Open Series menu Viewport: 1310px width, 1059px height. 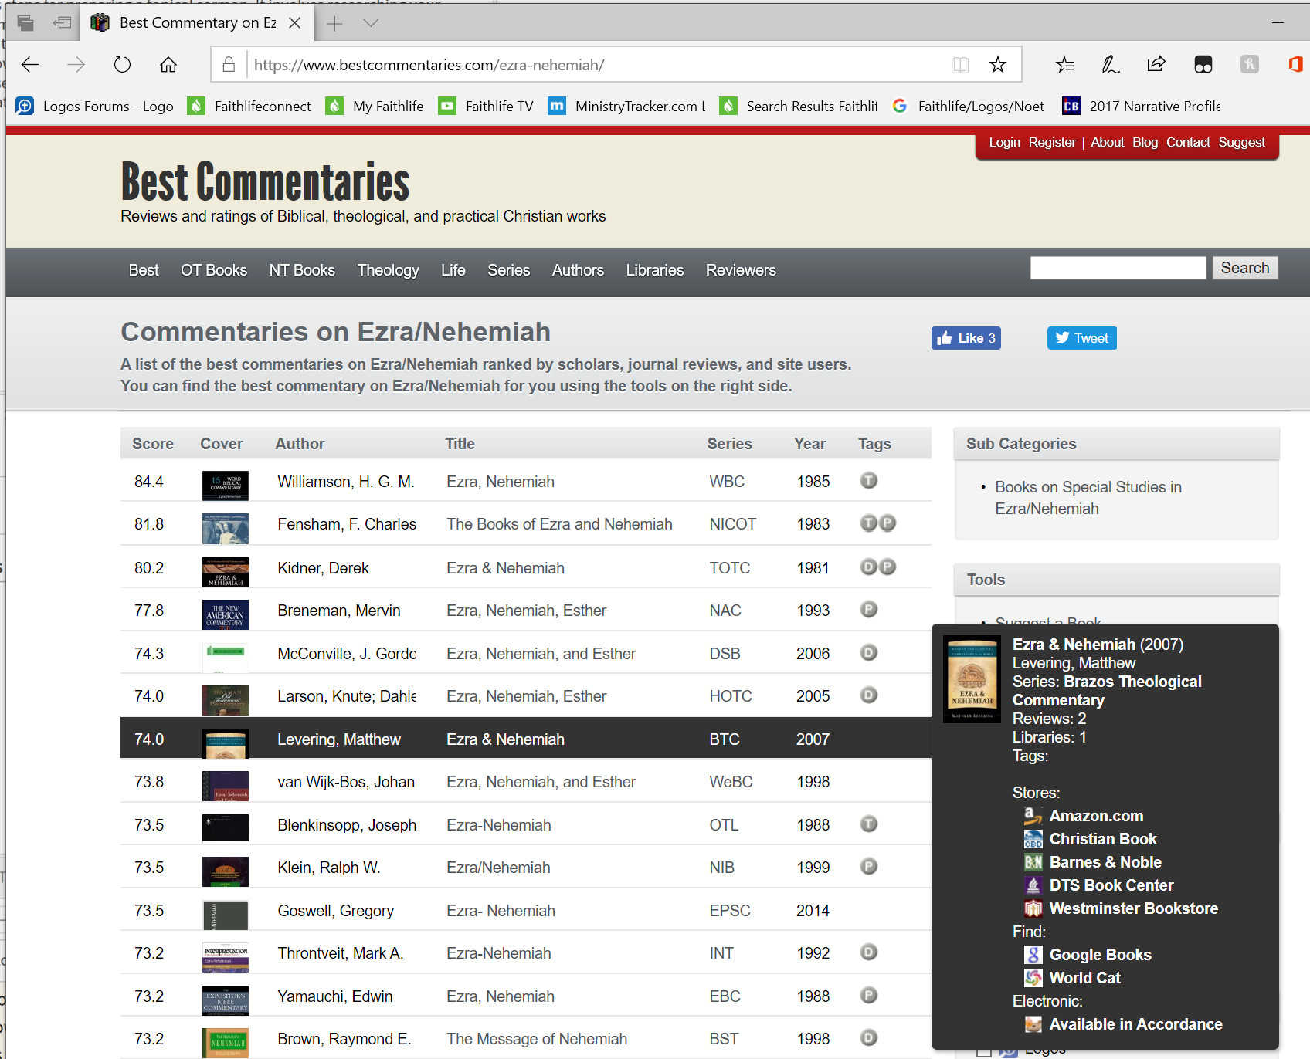(x=508, y=270)
